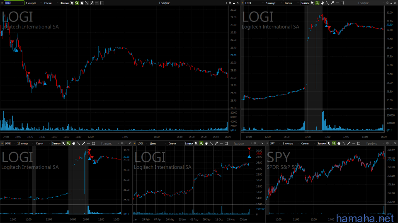The image size is (398, 223).
Task: Select the rectangle tool in the LOGI 5-minute chart
Action: pyautogui.click(x=342, y=3)
